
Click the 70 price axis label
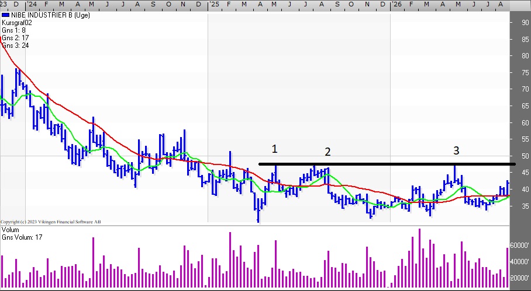(x=525, y=89)
